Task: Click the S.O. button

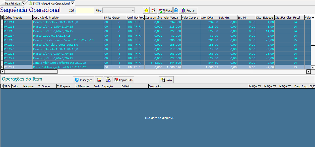Action: point(166,80)
